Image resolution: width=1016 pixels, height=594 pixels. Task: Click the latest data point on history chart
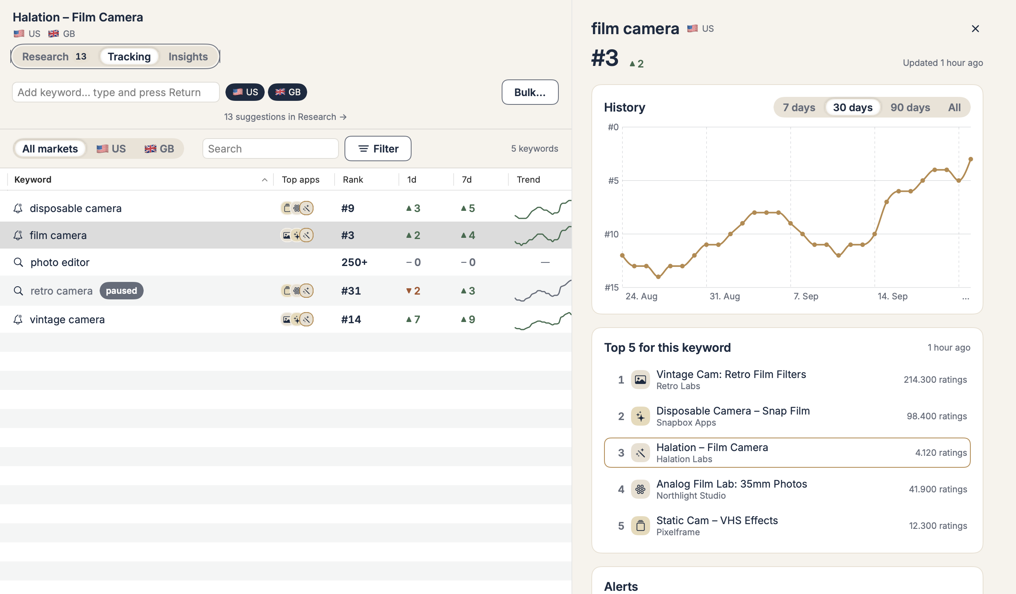pos(970,159)
